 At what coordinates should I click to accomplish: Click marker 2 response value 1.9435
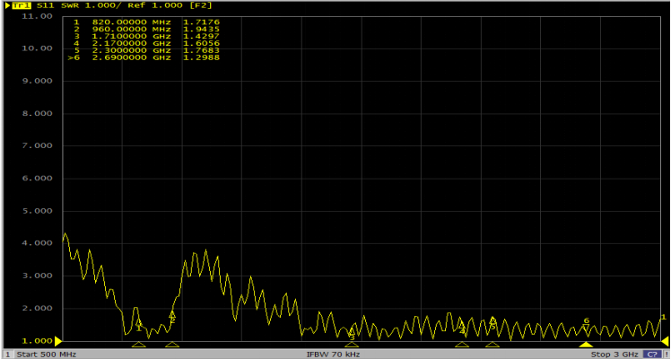pyautogui.click(x=201, y=29)
